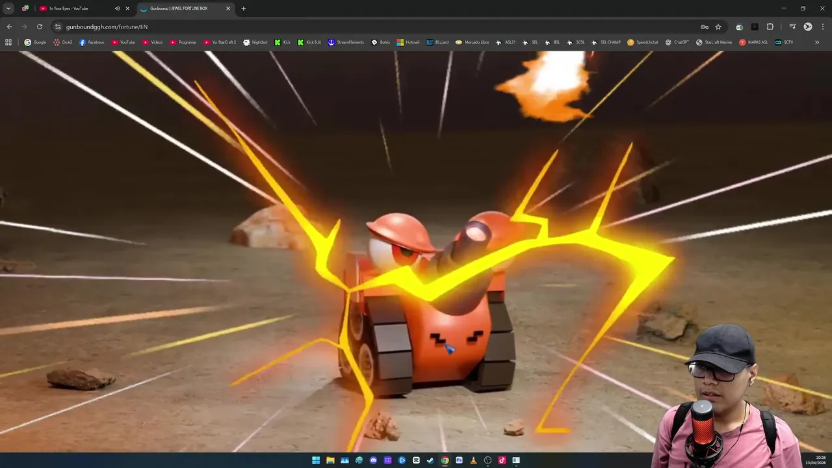
Task: Open the Grok2 bookmark
Action: click(x=62, y=42)
